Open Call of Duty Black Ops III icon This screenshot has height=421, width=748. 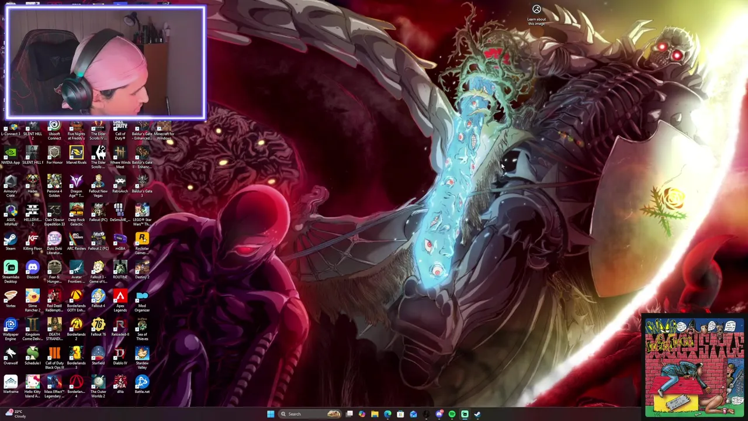tap(54, 358)
